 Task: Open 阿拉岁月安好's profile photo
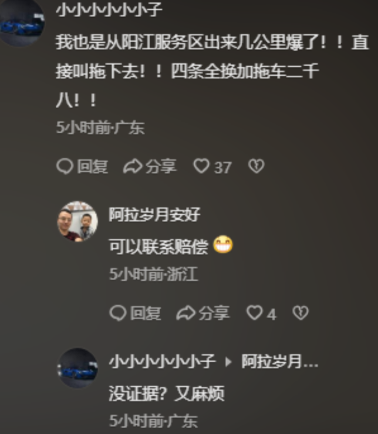77,221
